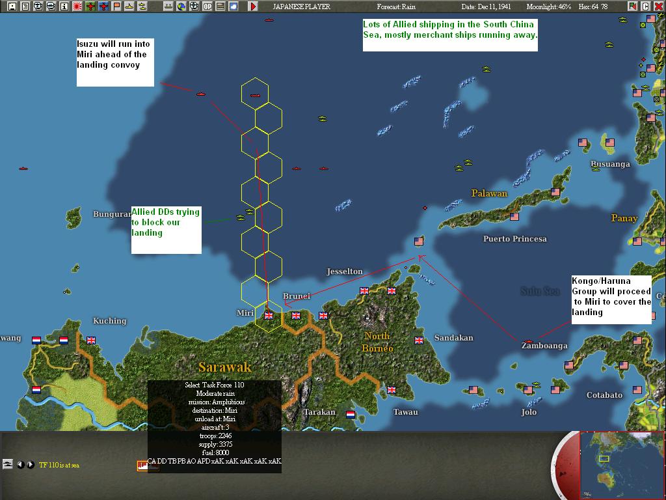Click the red-green flag icon top right
This screenshot has height=500, width=666.
click(633, 6)
